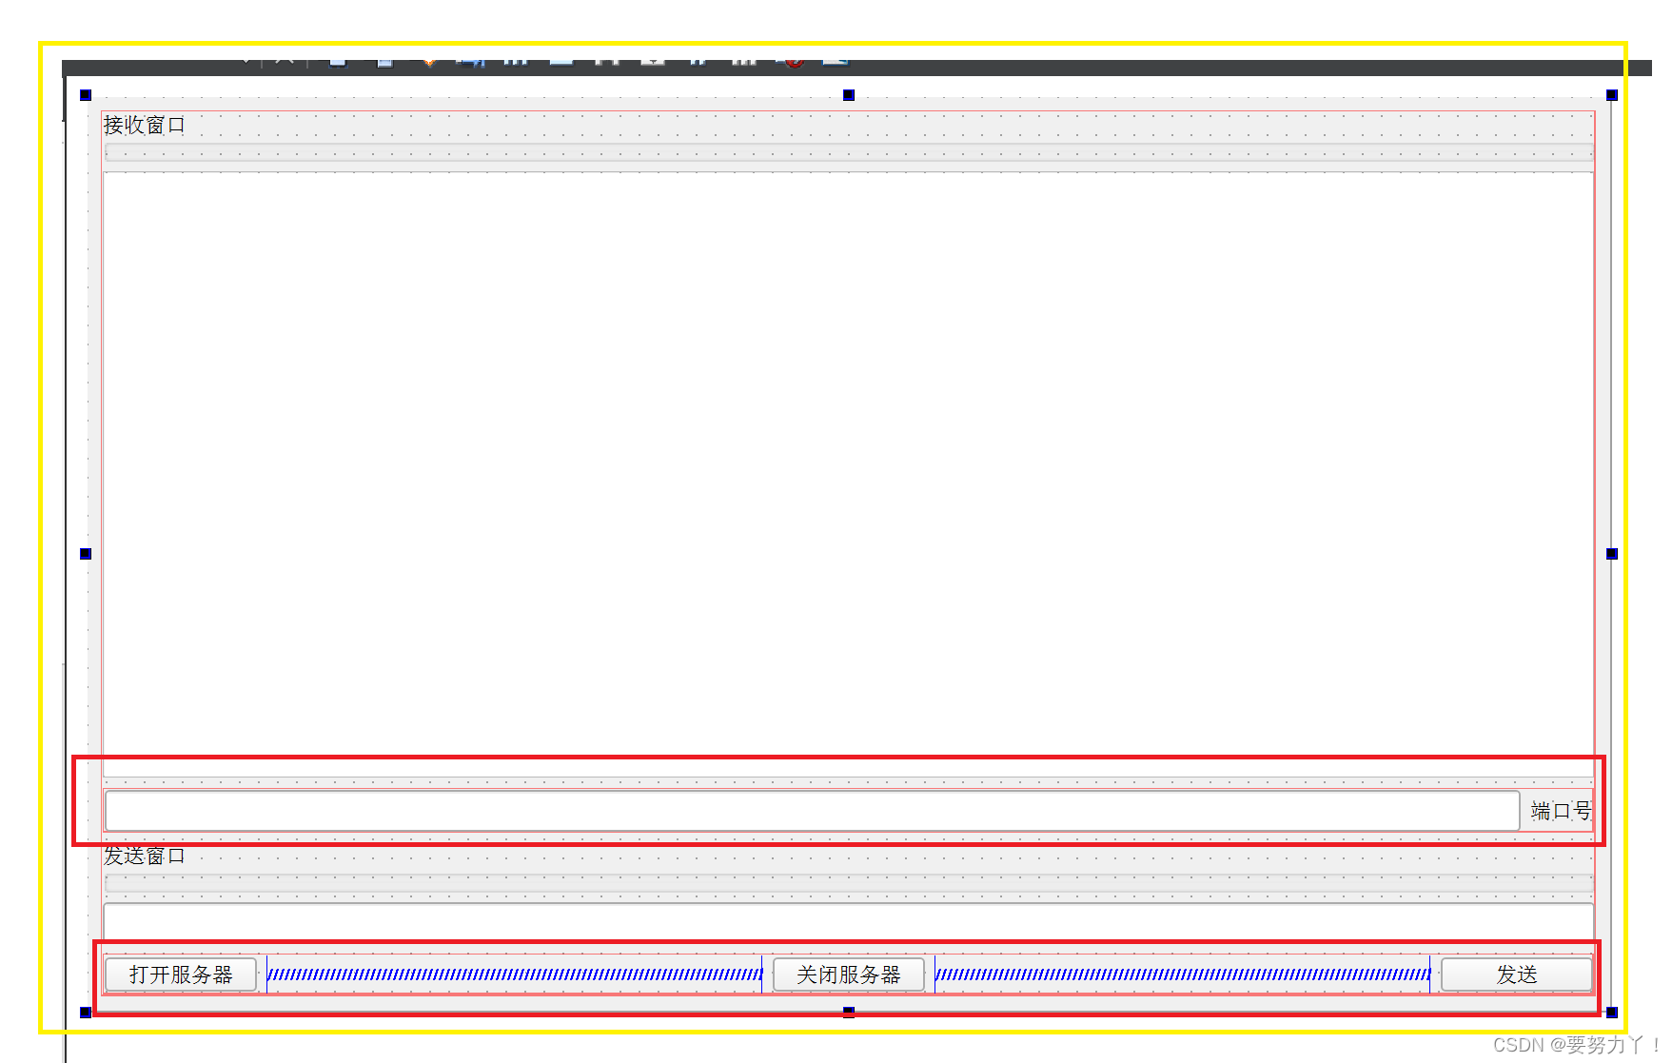Select the large receive window text area
1672x1063 pixels.
848,474
